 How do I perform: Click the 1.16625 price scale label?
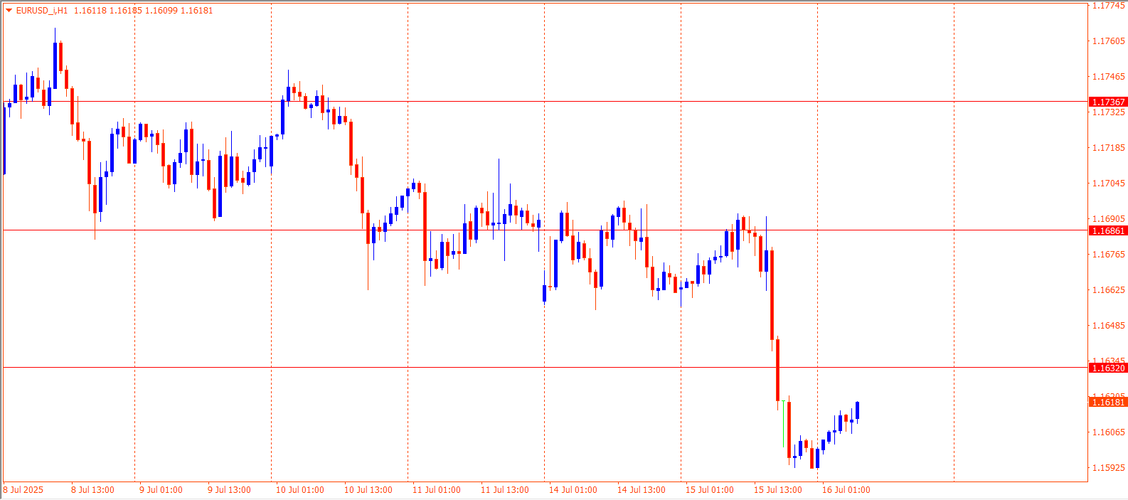[1109, 290]
